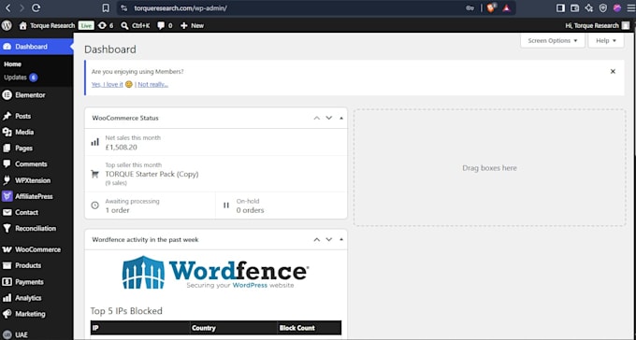Click the WordPress logo in admin bar
636x340 pixels.
pos(7,25)
